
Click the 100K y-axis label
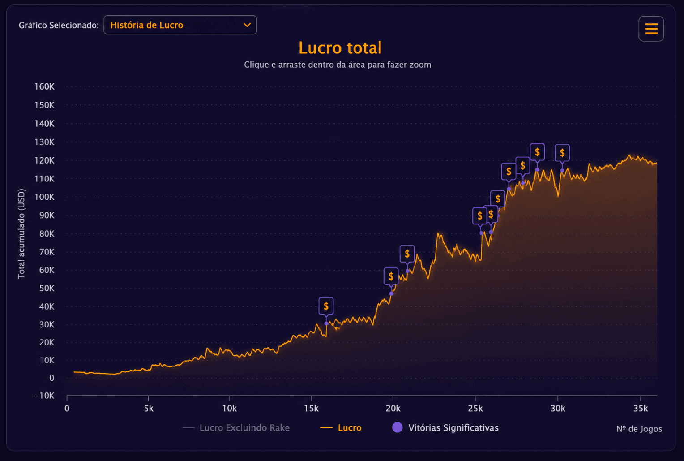pyautogui.click(x=44, y=197)
